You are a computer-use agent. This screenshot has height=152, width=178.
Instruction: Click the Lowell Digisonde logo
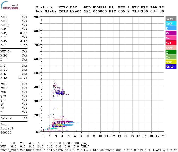coord(10,6)
